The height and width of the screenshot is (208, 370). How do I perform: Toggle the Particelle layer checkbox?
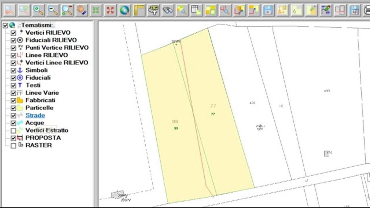pyautogui.click(x=13, y=108)
